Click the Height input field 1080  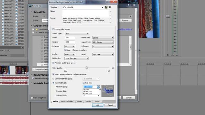pyautogui.click(x=70, y=42)
